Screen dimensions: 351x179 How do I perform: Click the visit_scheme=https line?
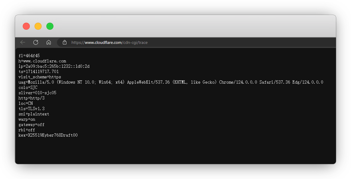point(40,77)
